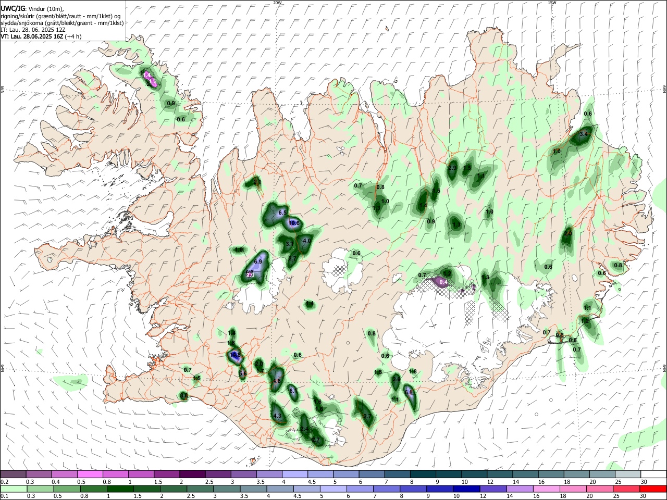Click the dark teal 8 swatch in upper legend row
This screenshot has height=500, width=667.
tap(423, 474)
